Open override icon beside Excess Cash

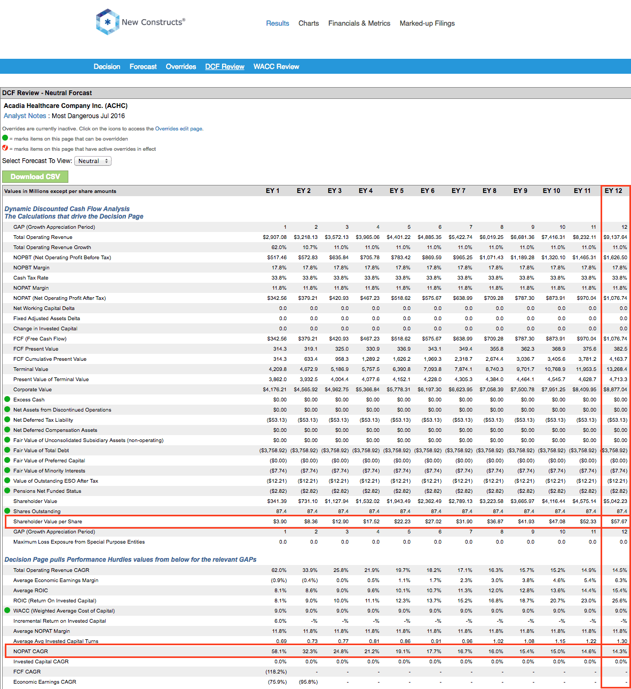pos(7,399)
